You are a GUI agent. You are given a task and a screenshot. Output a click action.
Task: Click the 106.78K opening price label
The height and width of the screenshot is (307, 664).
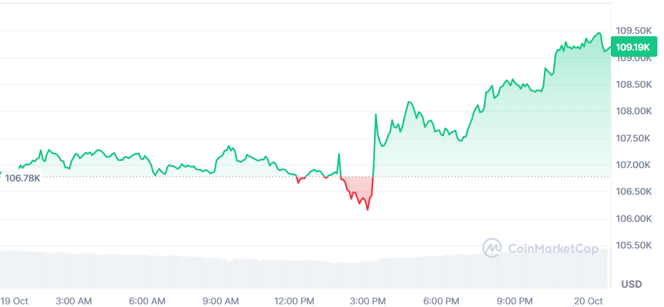23,177
